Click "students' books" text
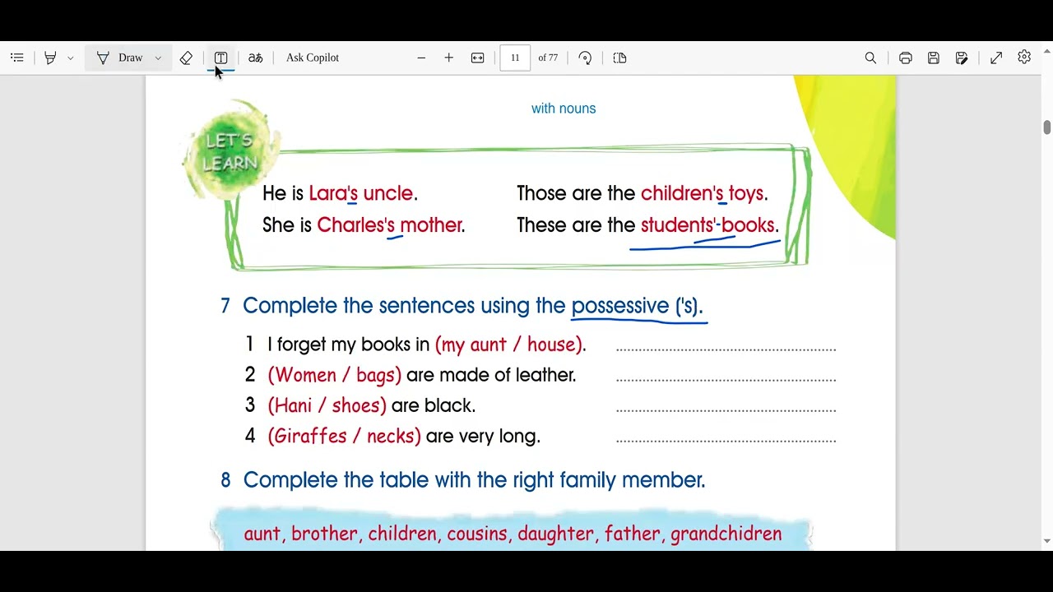Screen dimensions: 1053x592 [707, 225]
